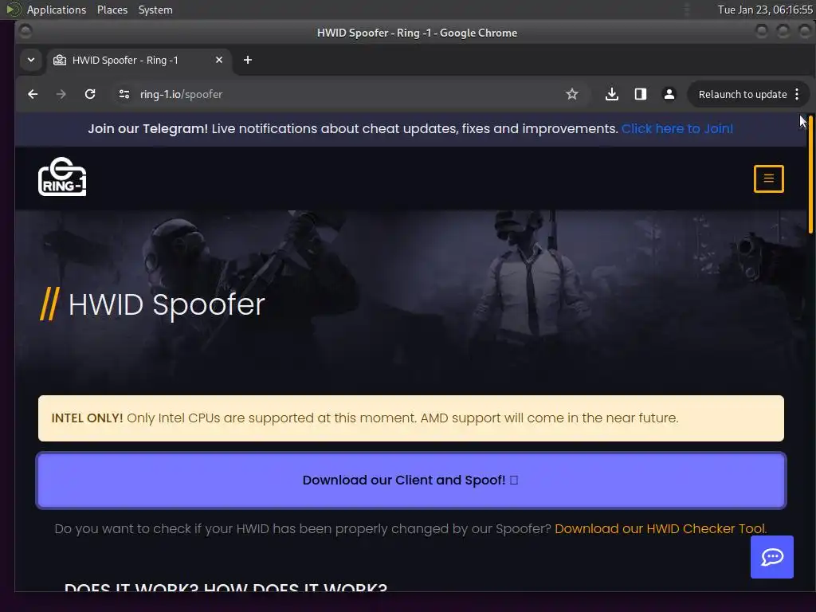Open the System menu
816x612 pixels.
155,10
